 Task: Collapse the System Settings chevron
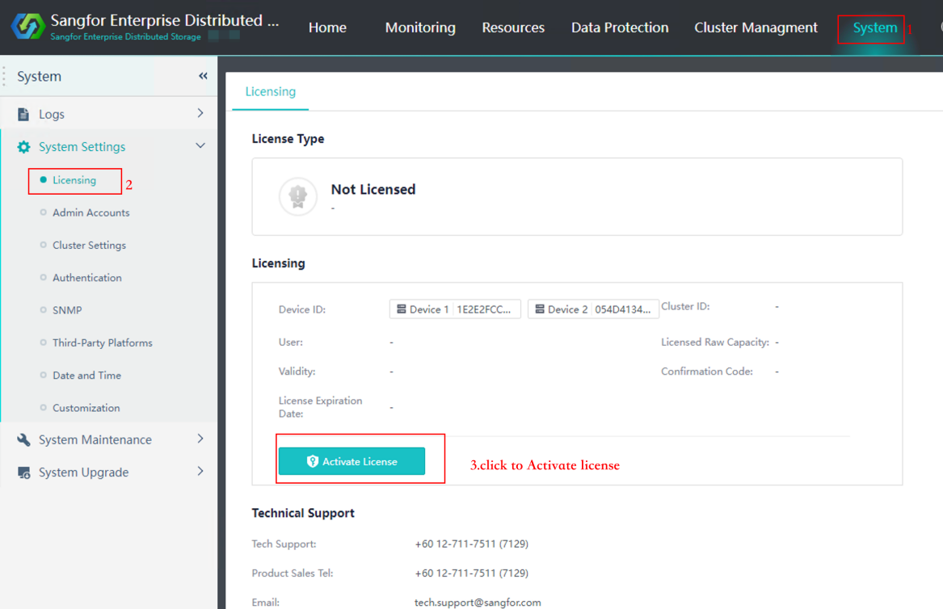(x=200, y=145)
